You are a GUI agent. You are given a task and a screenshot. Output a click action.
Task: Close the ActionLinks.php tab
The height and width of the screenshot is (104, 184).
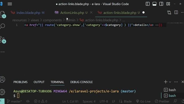pyautogui.click(x=91, y=12)
